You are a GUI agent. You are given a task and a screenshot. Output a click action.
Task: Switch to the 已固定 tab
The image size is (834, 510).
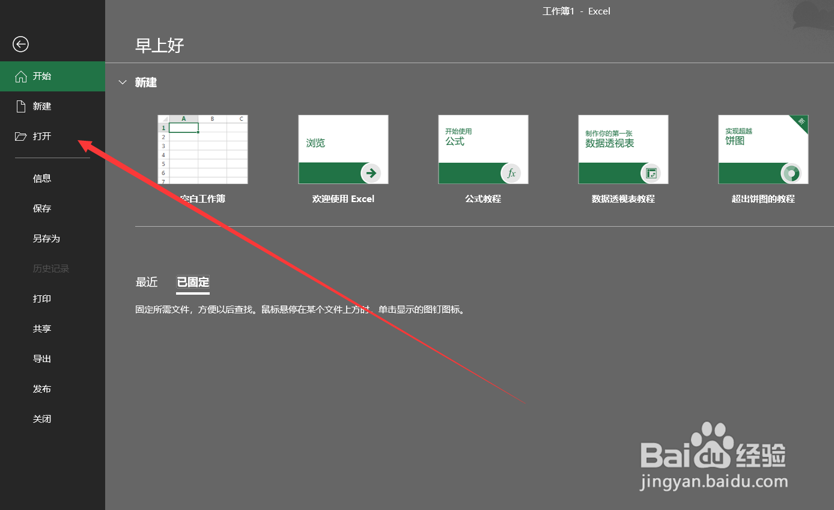point(193,282)
